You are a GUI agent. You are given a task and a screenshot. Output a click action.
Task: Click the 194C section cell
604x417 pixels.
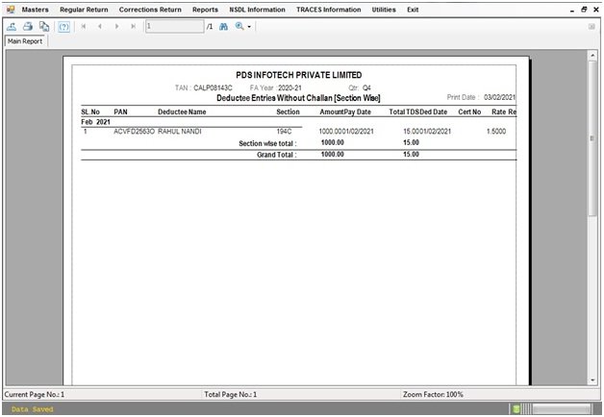(x=284, y=132)
